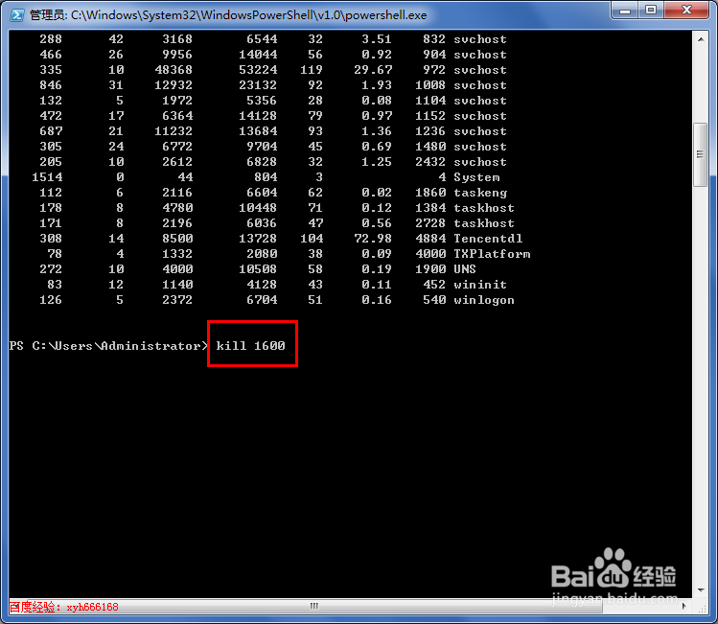
Task: Click svchost row with ID 1152
Action: pyautogui.click(x=273, y=116)
